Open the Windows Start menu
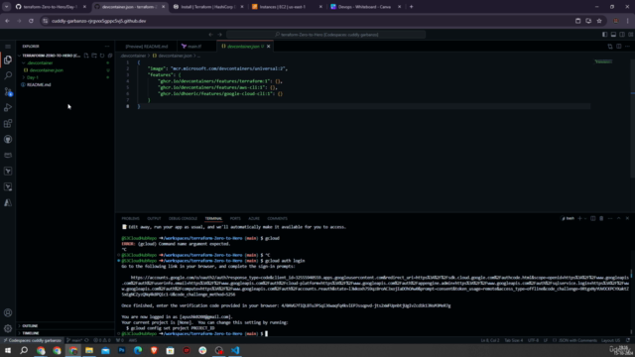635x357 pixels. click(8, 350)
